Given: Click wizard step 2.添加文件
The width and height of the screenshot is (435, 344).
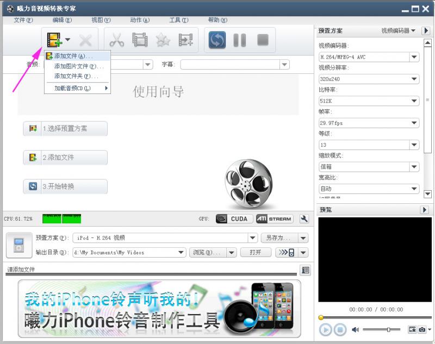Looking at the screenshot, I should [x=65, y=158].
